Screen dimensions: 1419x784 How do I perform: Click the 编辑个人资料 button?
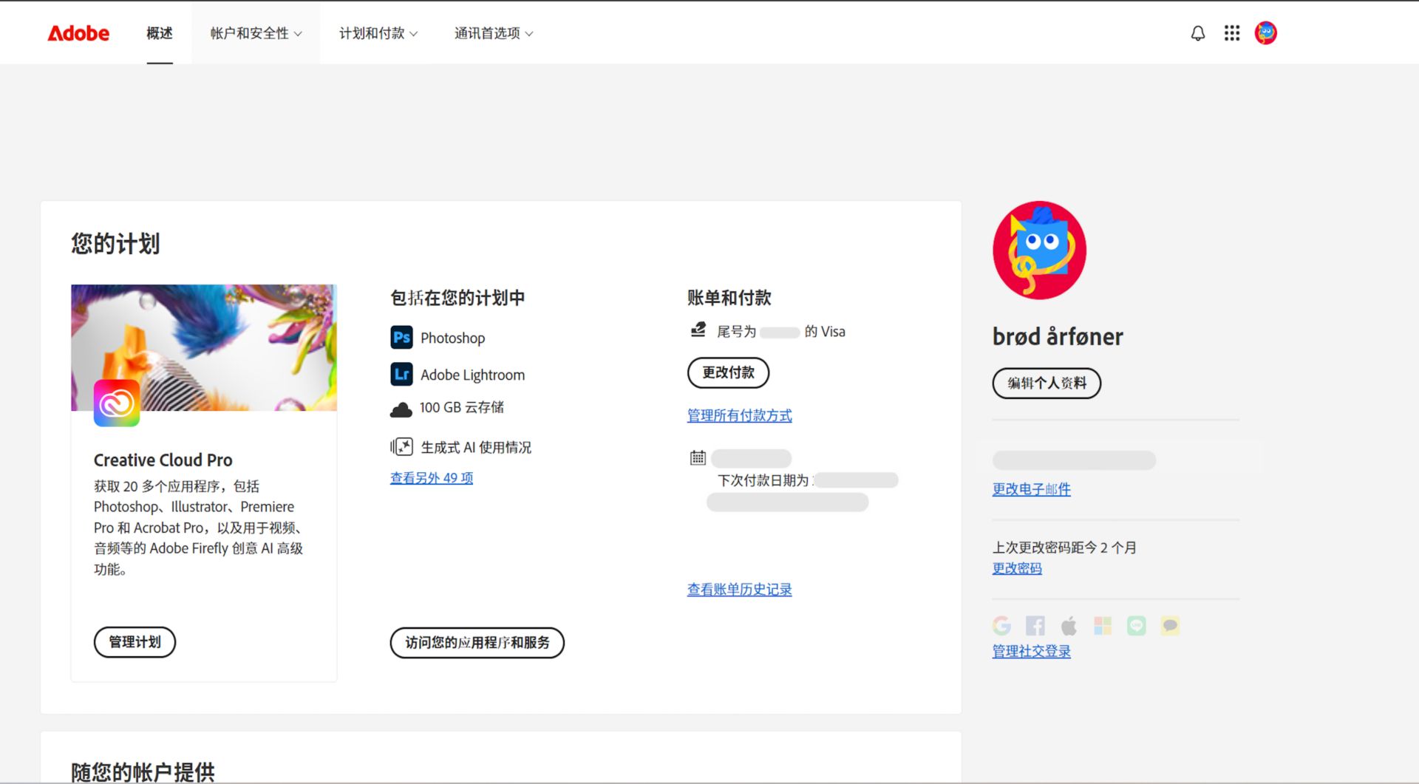[1046, 384]
